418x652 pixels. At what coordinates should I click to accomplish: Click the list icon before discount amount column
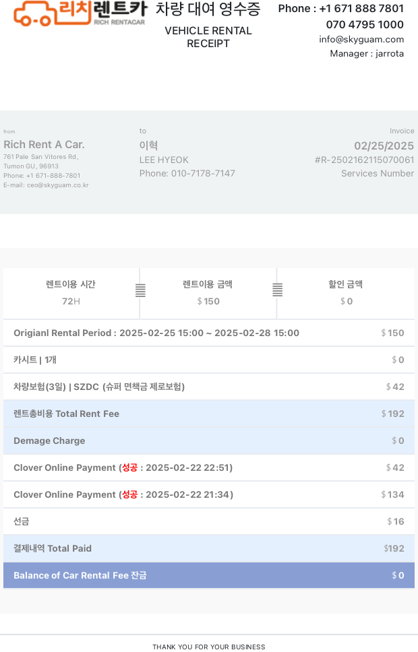coord(277,290)
